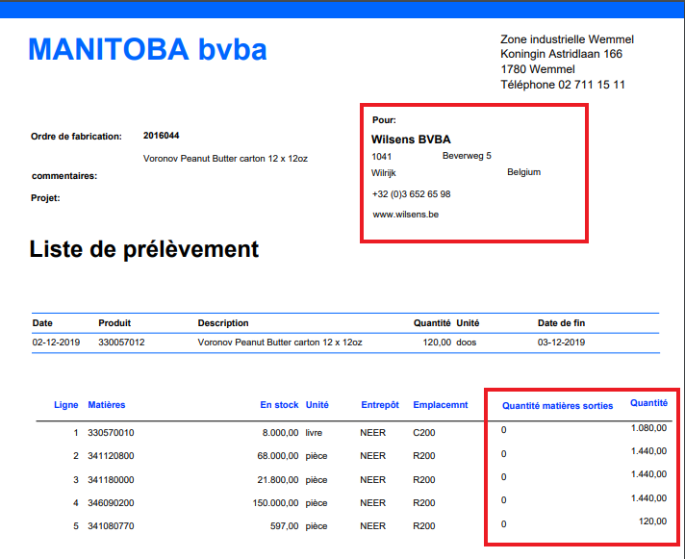Select the postal code 1041
Image resolution: width=685 pixels, height=559 pixels.
click(x=381, y=156)
